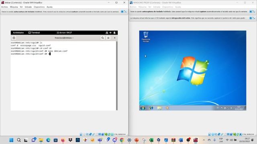Screen dimensions: 257x144
Task: Launch Microsoft Edge from host taskbar
Action: pyautogui.click(x=48, y=140)
